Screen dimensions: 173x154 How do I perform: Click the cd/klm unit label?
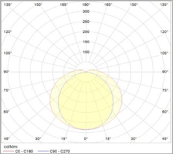[10, 147]
